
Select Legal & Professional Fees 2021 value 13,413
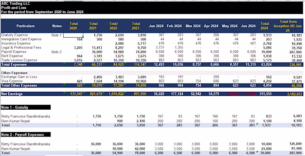(x=97, y=48)
